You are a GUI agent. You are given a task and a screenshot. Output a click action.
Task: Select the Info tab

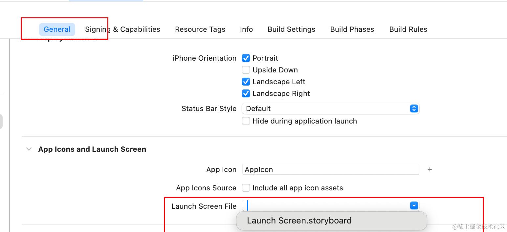246,29
